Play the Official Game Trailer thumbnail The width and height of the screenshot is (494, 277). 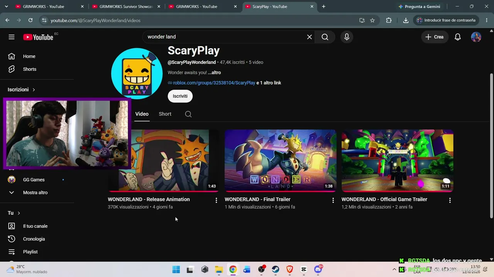point(397,160)
